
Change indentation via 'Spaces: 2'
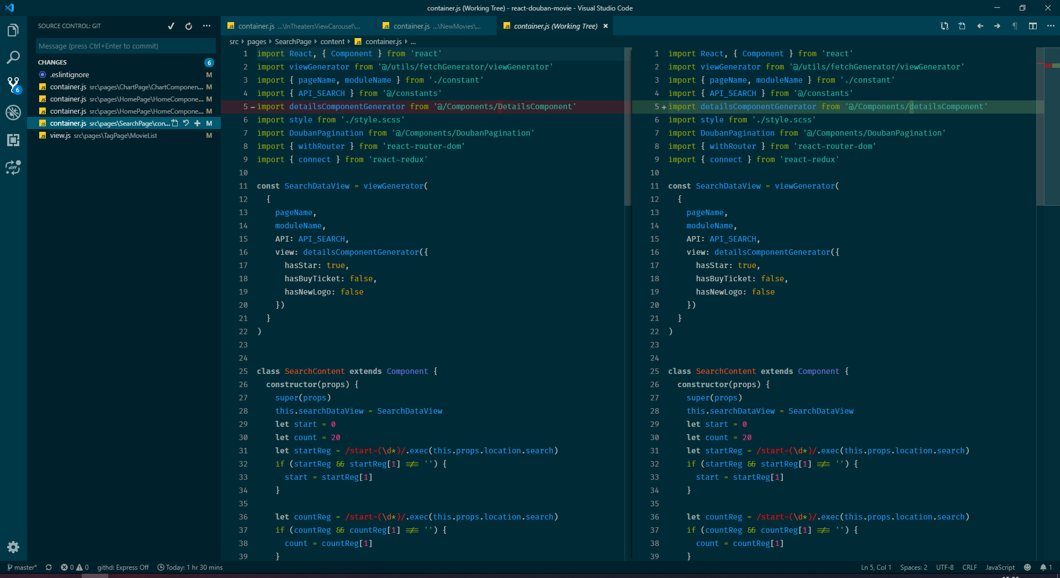(914, 568)
